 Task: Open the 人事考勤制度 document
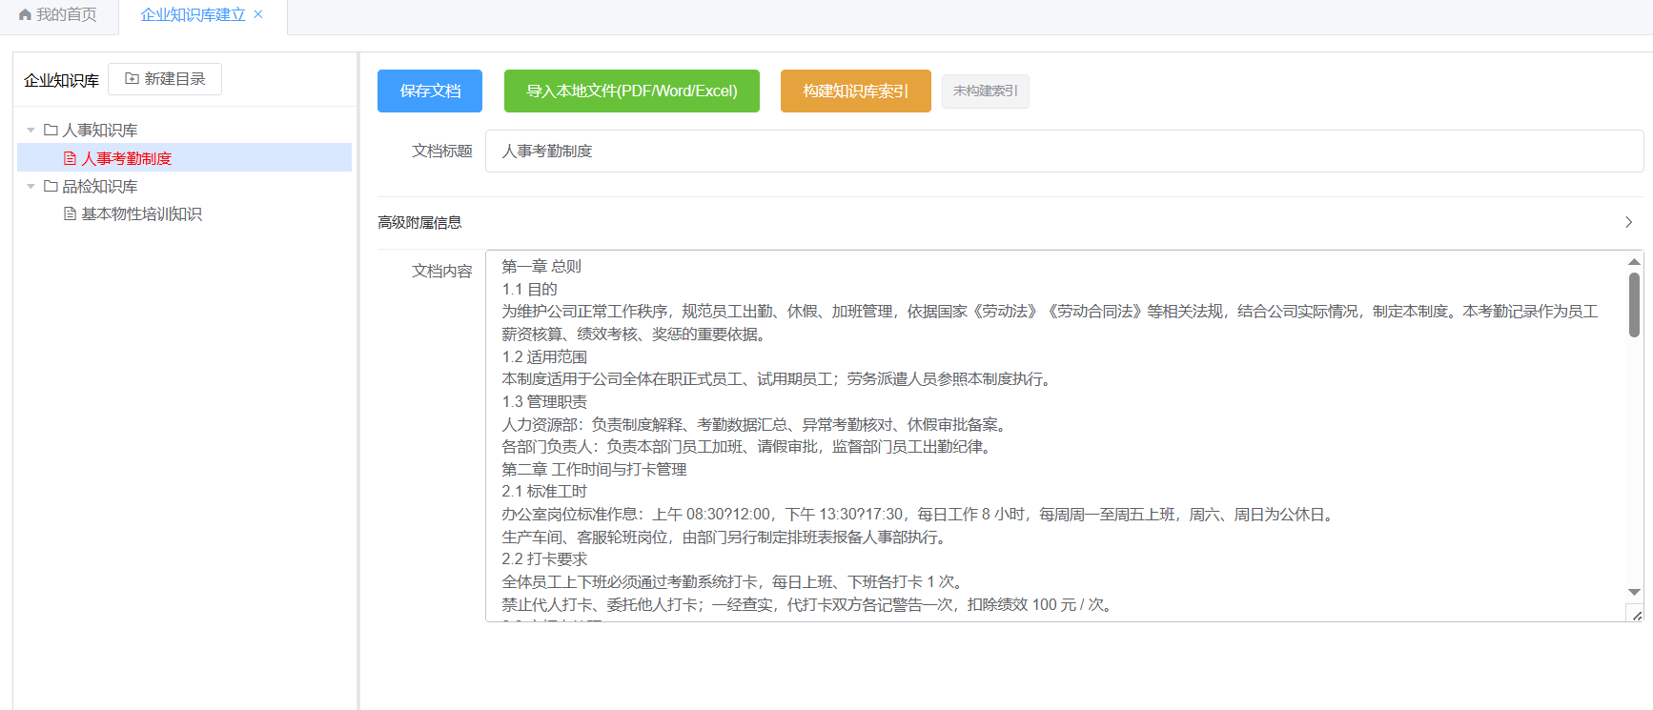126,158
